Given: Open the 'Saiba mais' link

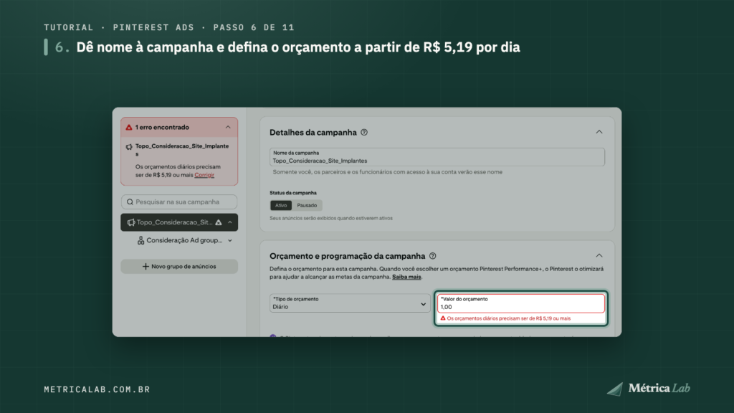Looking at the screenshot, I should 406,277.
